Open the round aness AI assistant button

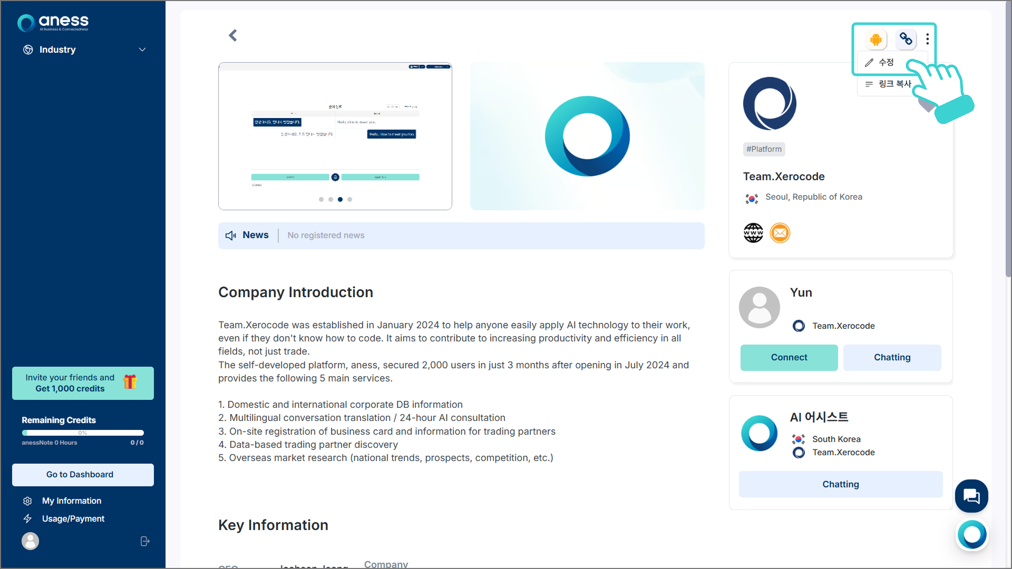972,535
